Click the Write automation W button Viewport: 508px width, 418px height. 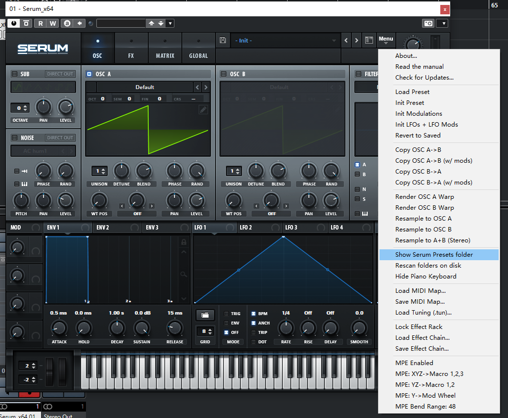[x=53, y=23]
